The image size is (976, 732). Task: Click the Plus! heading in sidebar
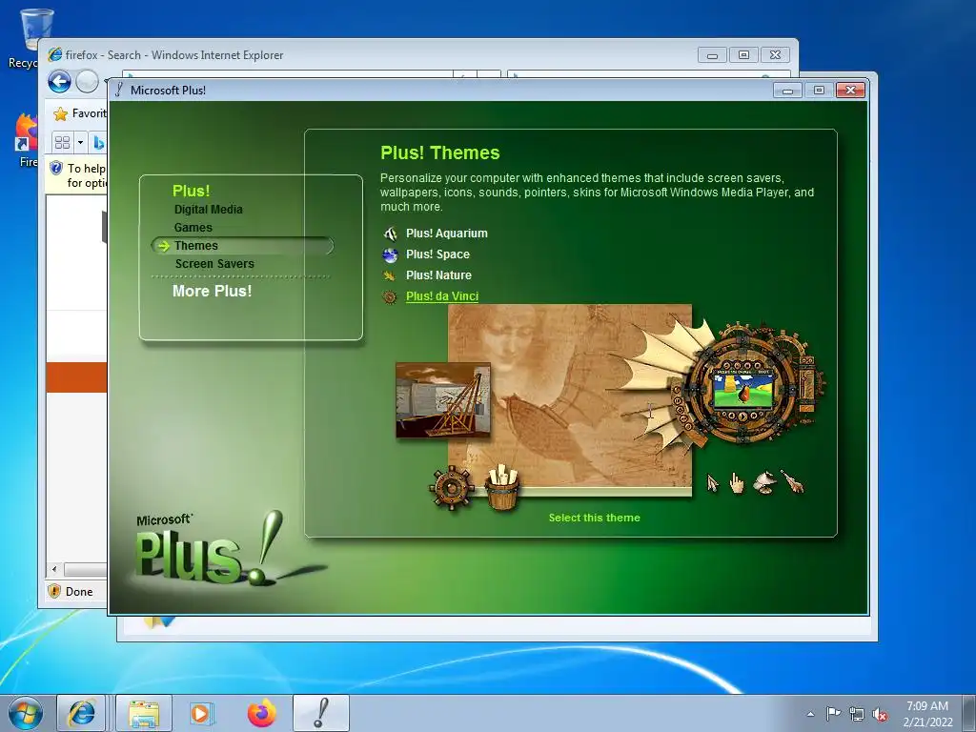coord(191,191)
